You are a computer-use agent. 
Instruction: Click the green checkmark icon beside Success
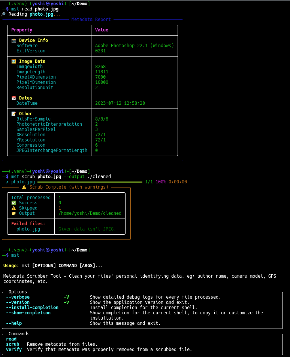[x=14, y=203]
